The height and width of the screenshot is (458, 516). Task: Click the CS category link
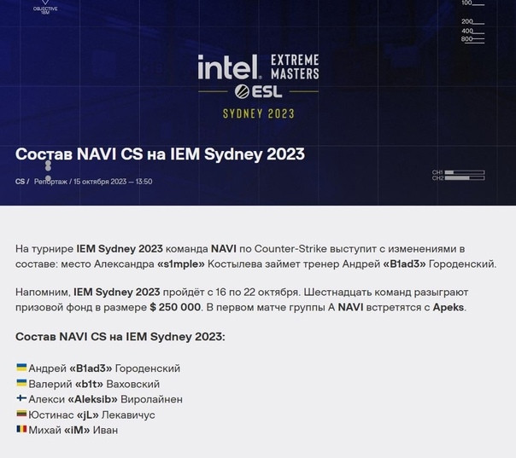pos(20,182)
